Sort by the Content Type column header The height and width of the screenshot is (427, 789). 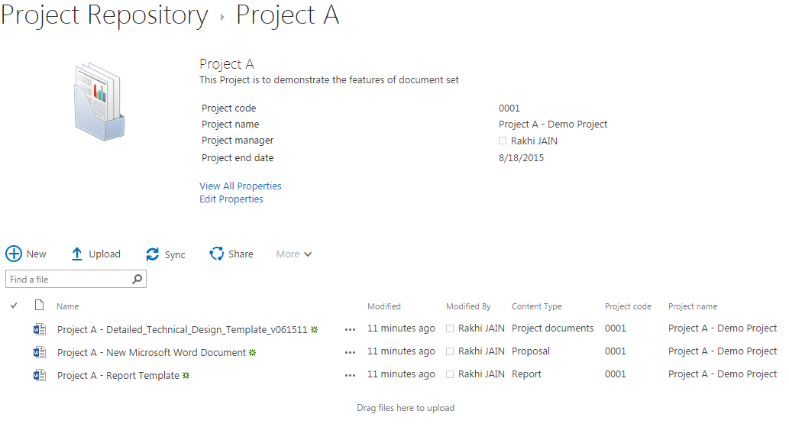pos(536,306)
